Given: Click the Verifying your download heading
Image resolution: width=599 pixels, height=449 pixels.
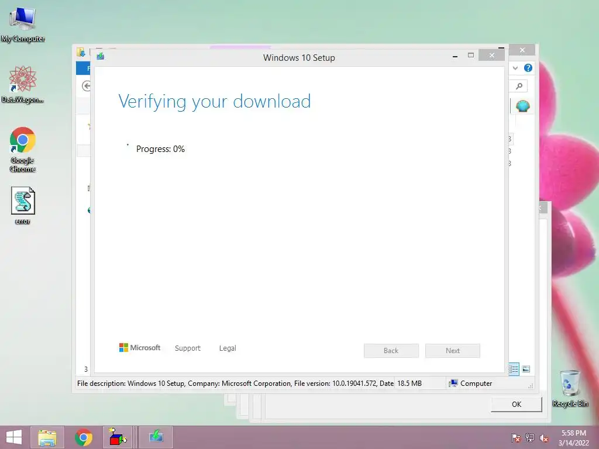Looking at the screenshot, I should click(214, 102).
